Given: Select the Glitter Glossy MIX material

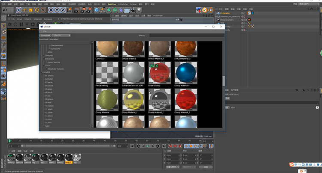Looking at the screenshot, I should (x=160, y=73).
